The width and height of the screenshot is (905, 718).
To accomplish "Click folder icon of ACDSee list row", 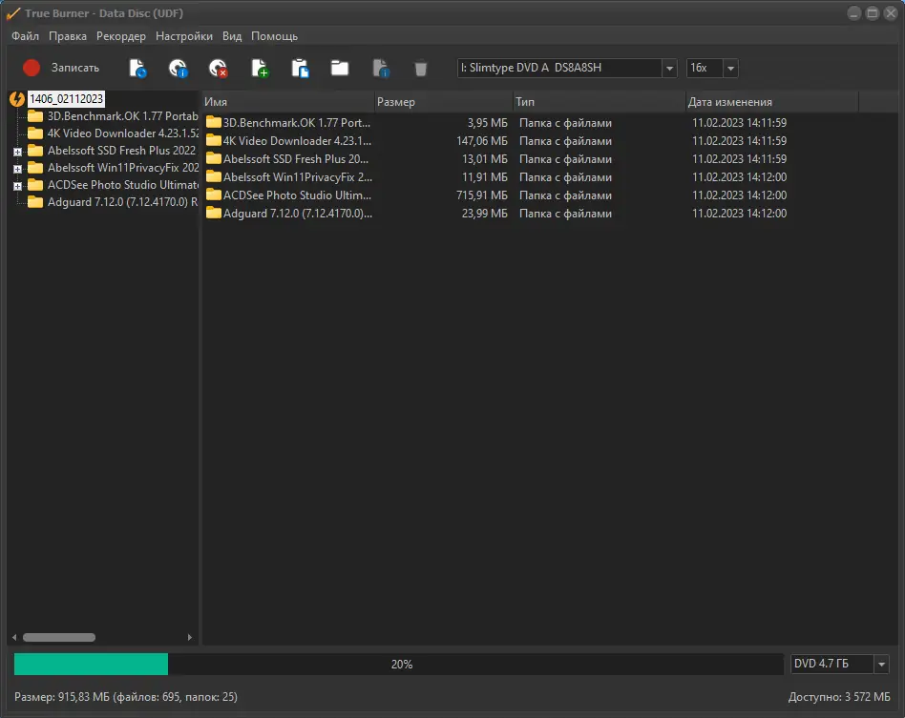I will [x=214, y=195].
